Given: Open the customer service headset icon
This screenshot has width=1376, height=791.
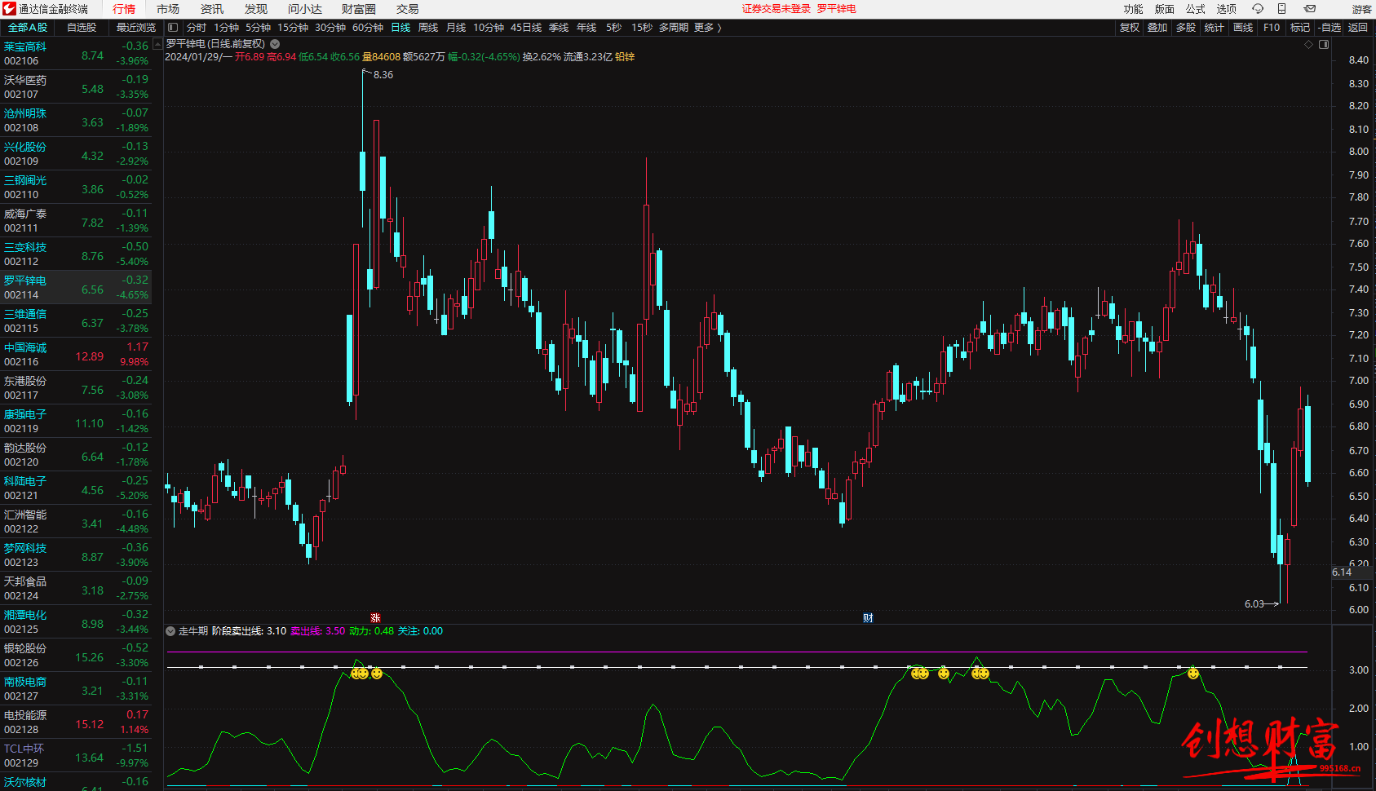Looking at the screenshot, I should click(1257, 9).
